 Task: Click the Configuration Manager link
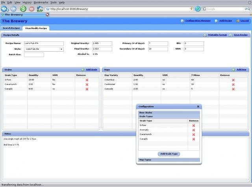click(x=198, y=21)
